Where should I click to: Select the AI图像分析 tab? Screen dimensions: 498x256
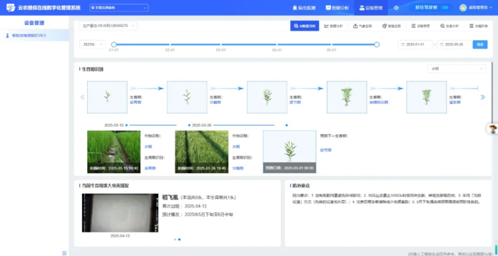click(304, 26)
